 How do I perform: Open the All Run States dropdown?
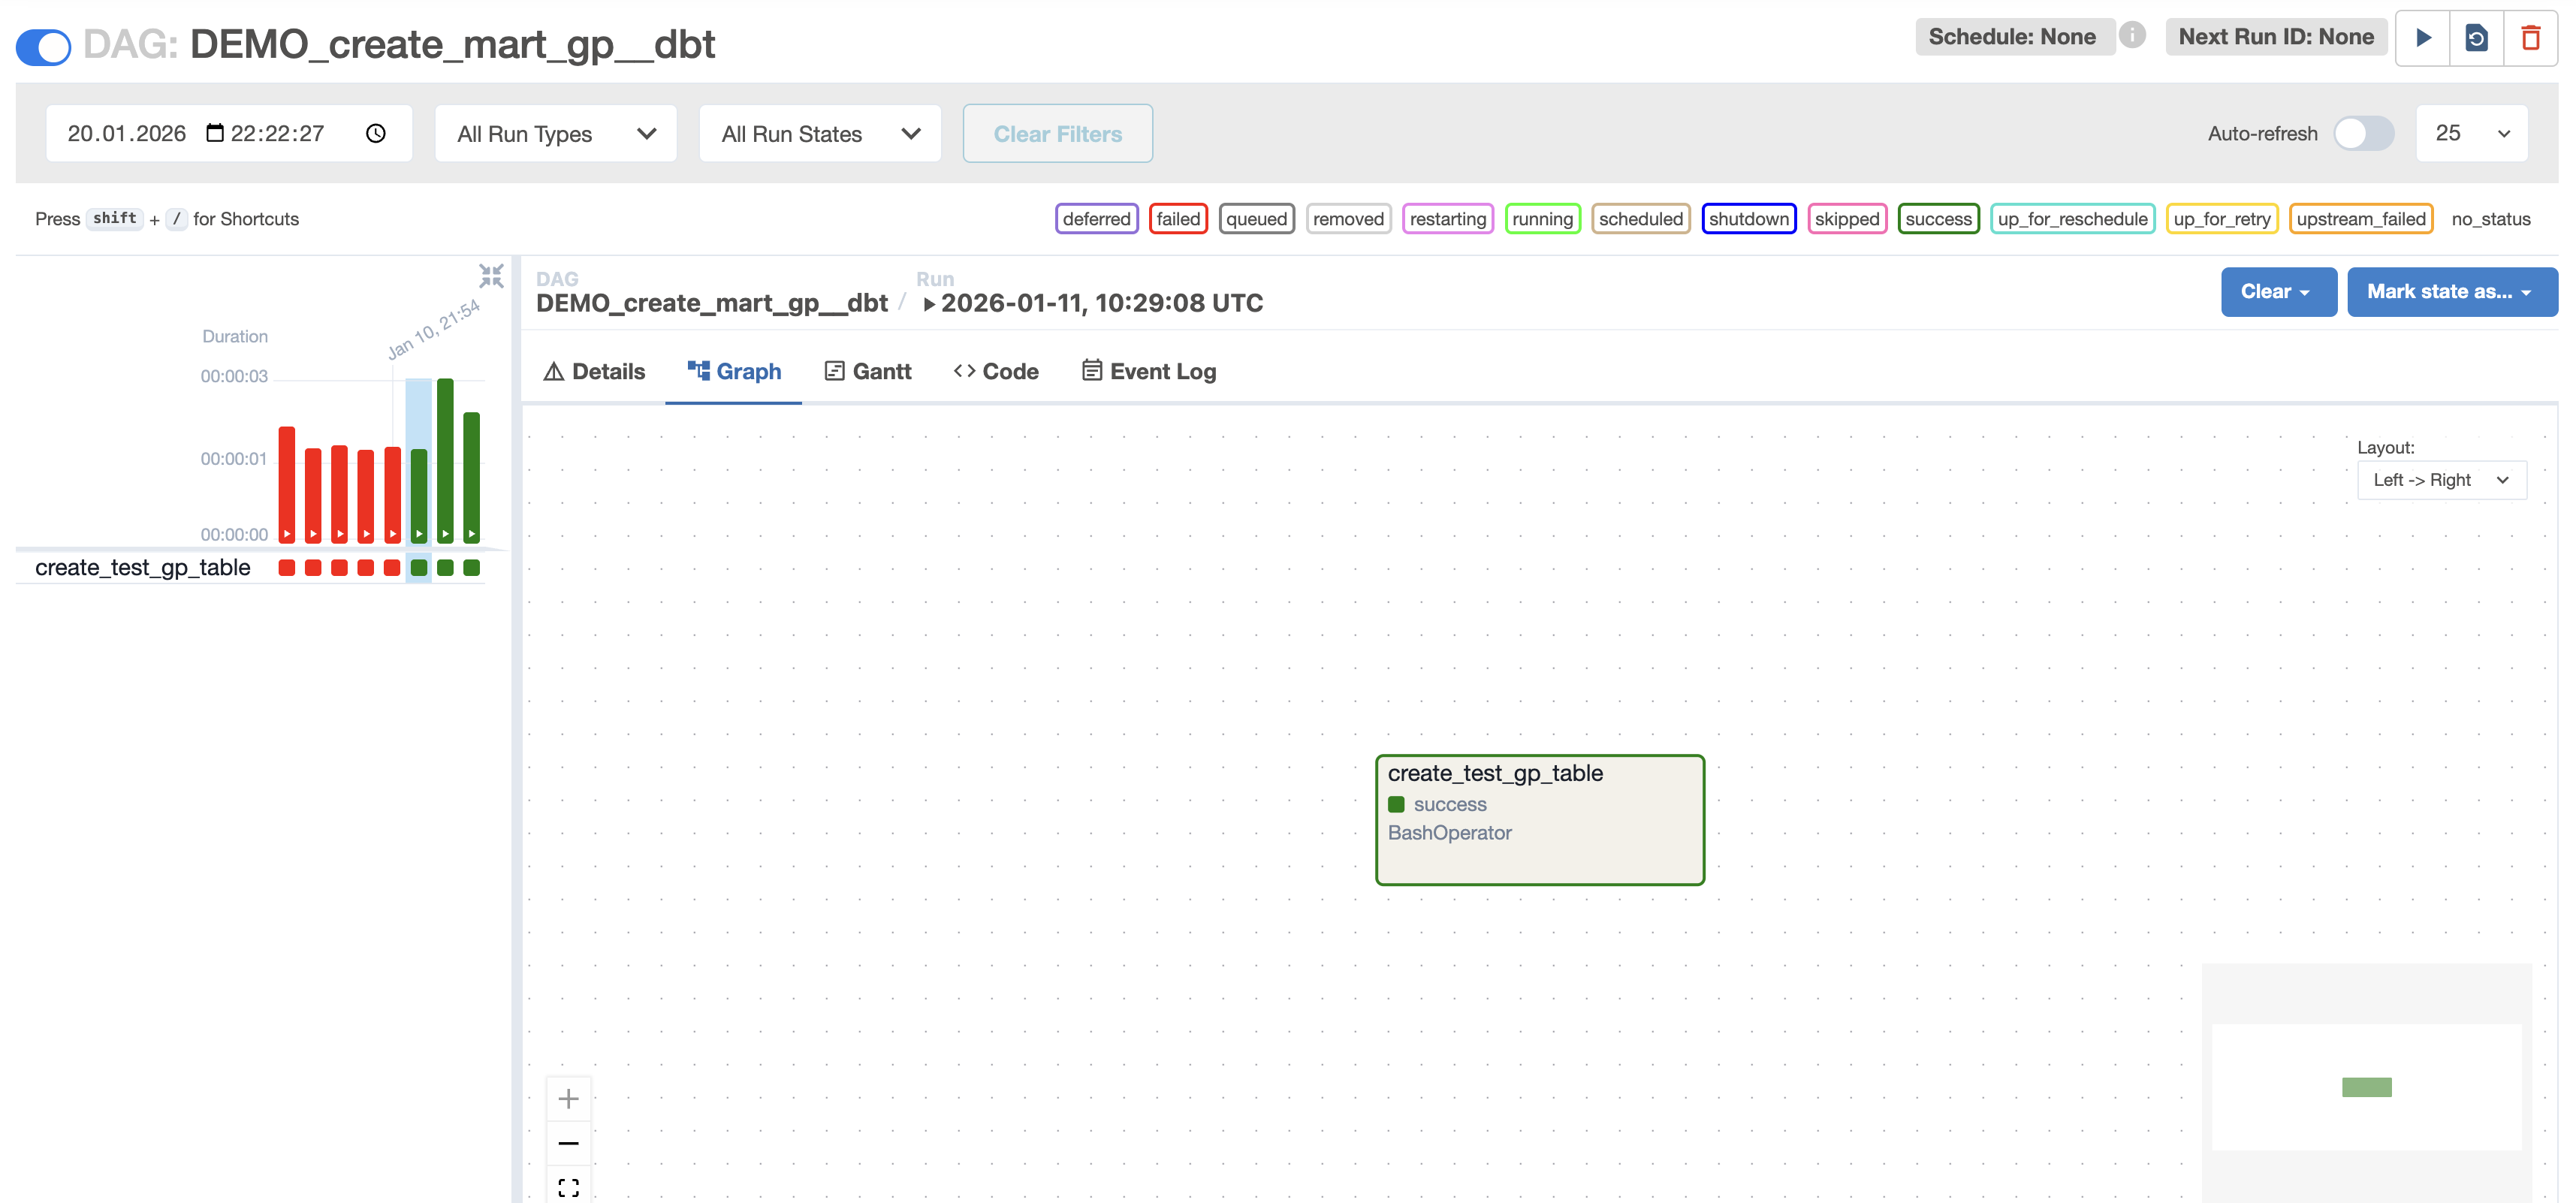pos(820,133)
